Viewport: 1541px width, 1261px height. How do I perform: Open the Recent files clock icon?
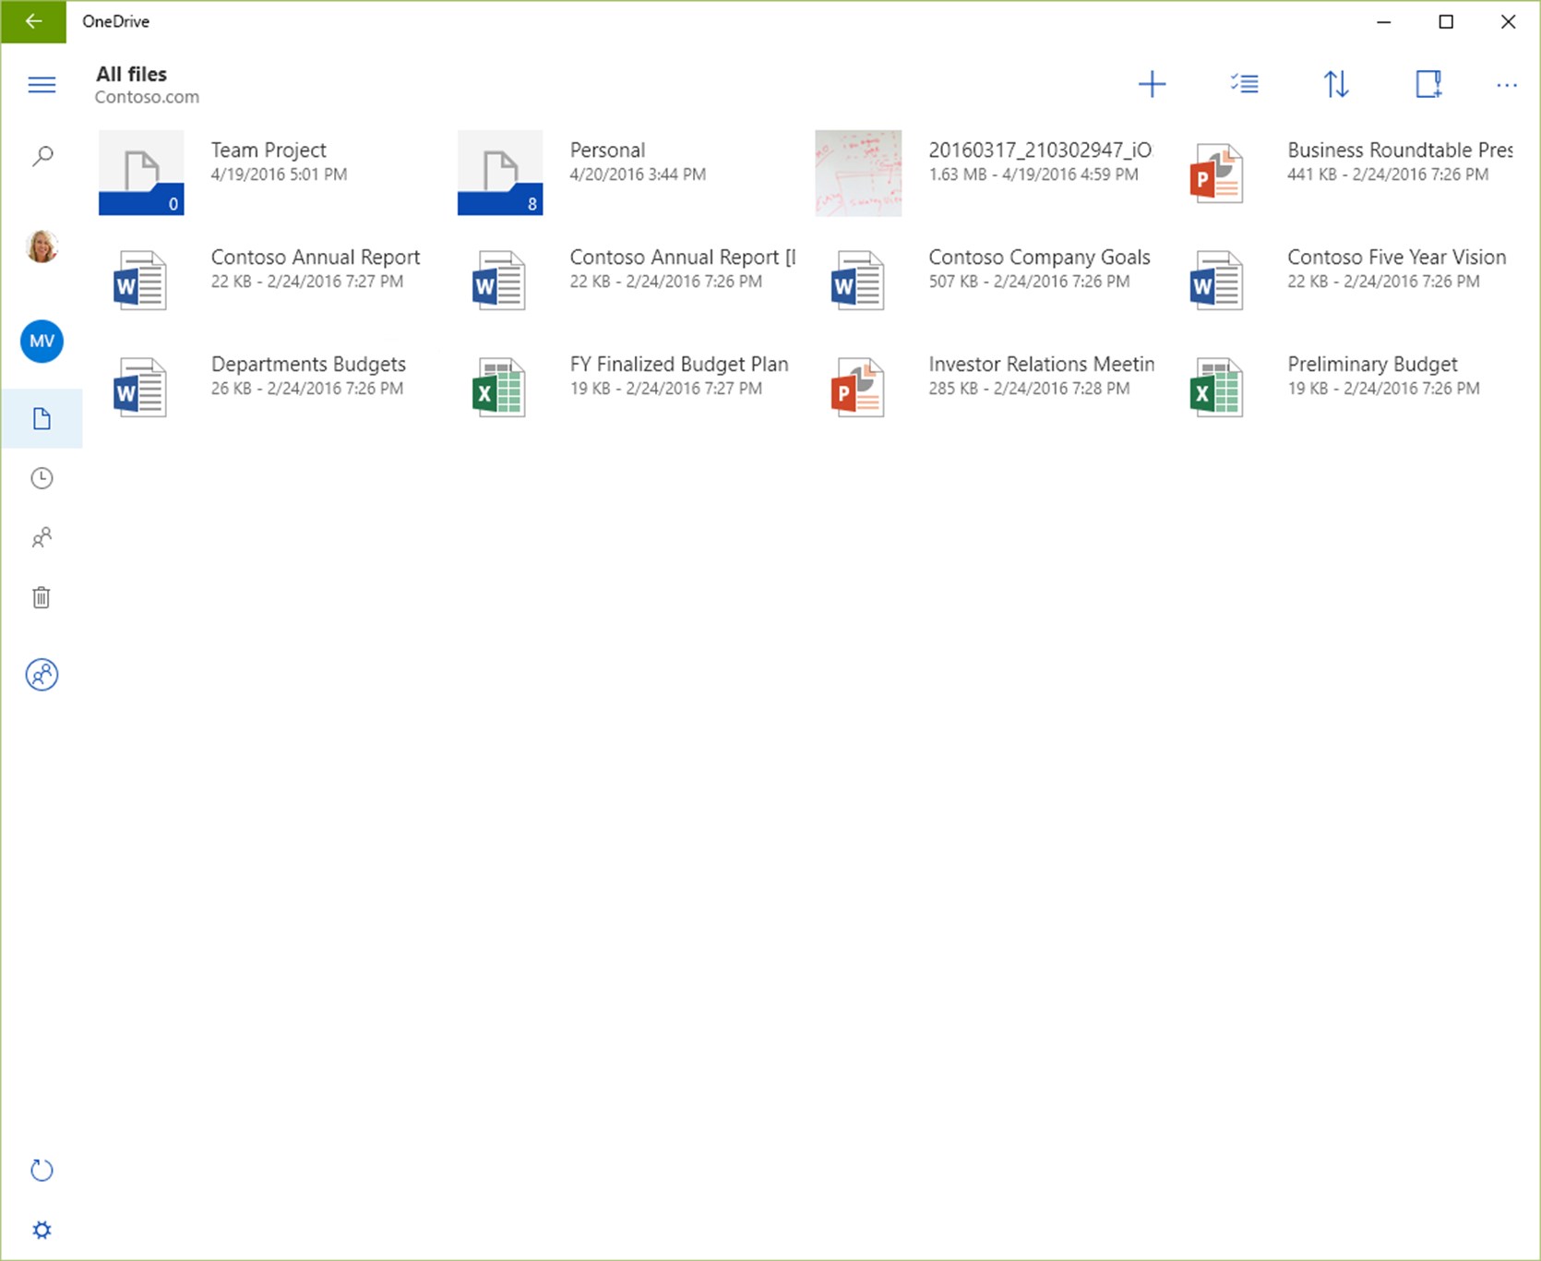point(42,478)
